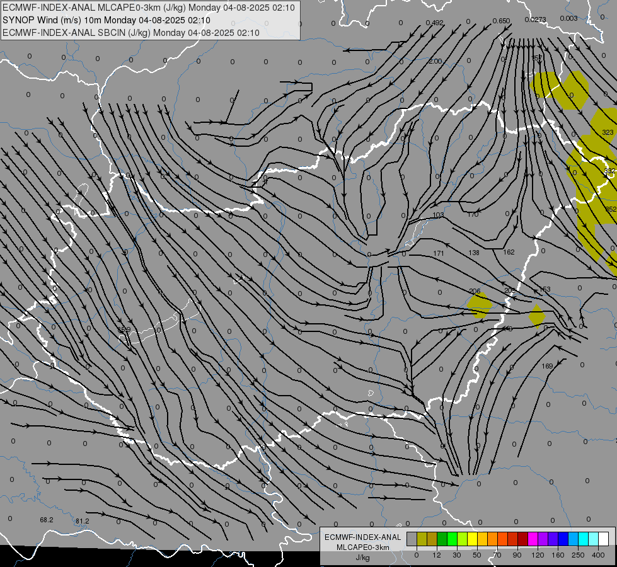Viewport: 617px width, 567px height.
Task: Click map value 0.650
Action: coord(501,21)
